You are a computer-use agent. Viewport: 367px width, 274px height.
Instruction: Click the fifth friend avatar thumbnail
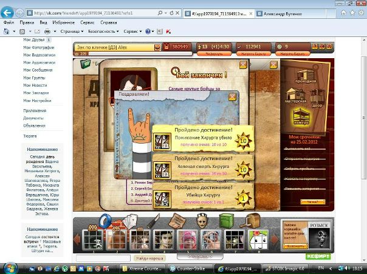[187, 240]
